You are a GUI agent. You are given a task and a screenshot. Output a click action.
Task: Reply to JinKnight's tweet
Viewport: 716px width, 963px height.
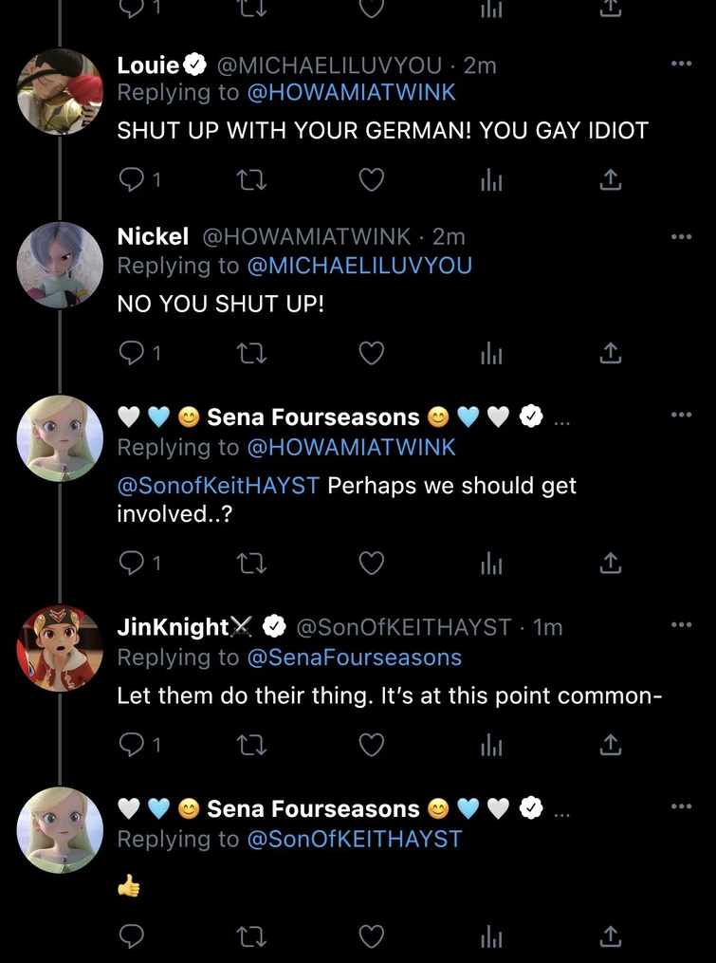coord(130,745)
